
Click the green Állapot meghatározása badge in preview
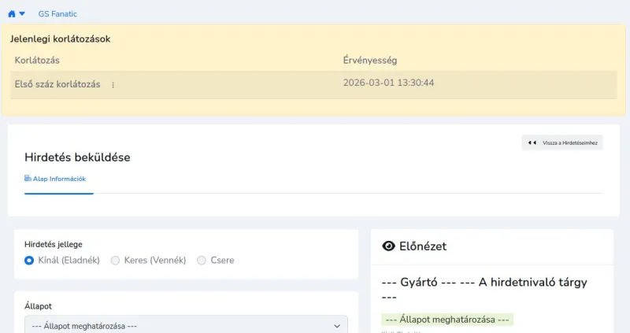447,319
